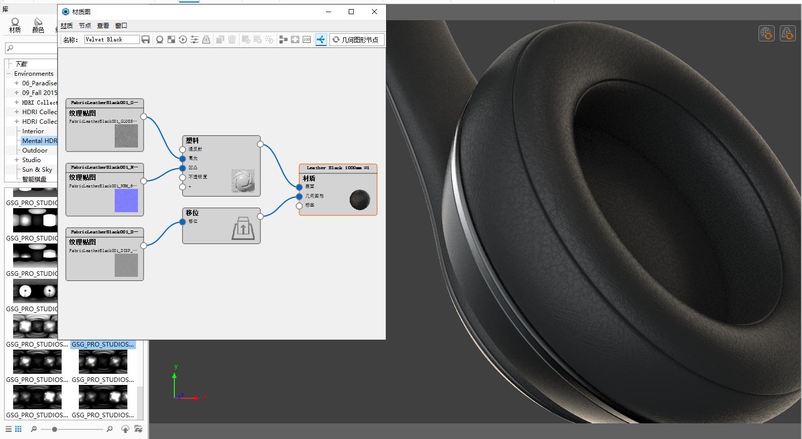Click the Velvet Black name field
This screenshot has width=802, height=439.
112,39
